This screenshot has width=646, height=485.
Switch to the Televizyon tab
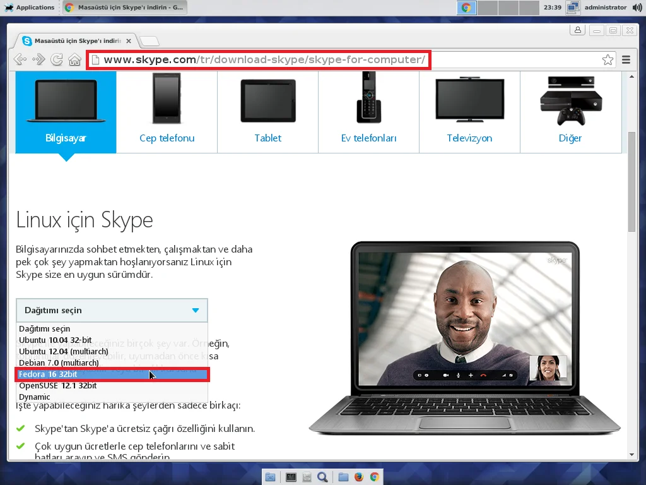coord(469,112)
